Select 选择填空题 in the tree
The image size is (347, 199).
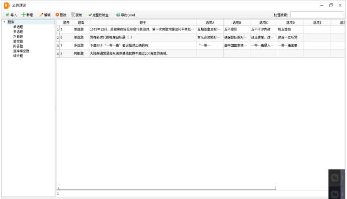tap(21, 51)
